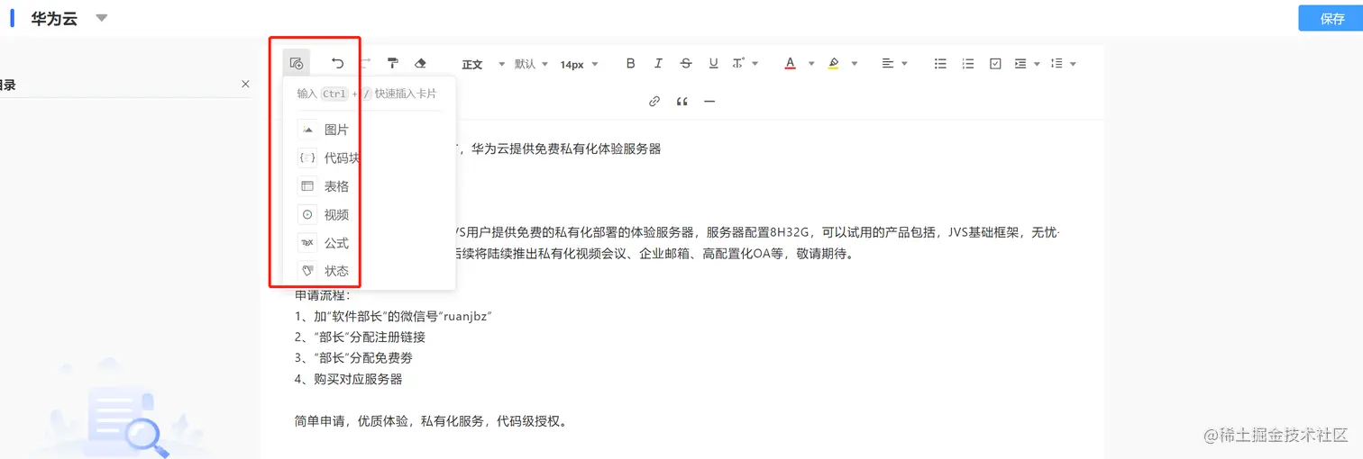
Task: Undo the last edit
Action: coord(337,63)
